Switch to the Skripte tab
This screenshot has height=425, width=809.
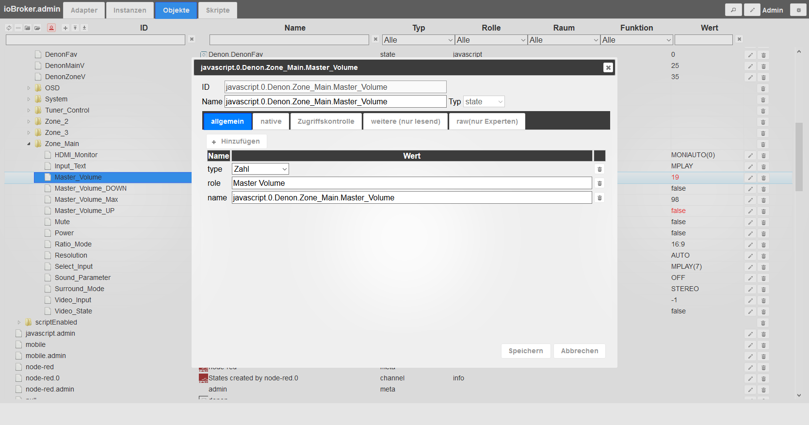coord(218,10)
